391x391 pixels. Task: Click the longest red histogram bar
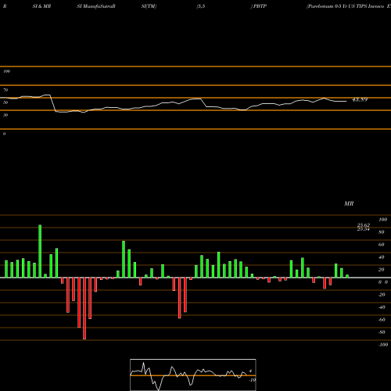point(84,308)
